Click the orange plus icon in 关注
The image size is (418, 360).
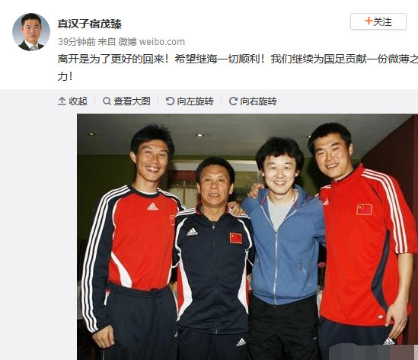click(x=369, y=21)
